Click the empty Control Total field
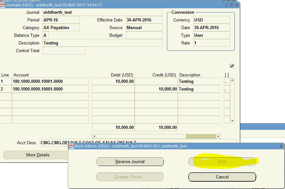Viewport: 285px width, 189px height. [x=64, y=51]
